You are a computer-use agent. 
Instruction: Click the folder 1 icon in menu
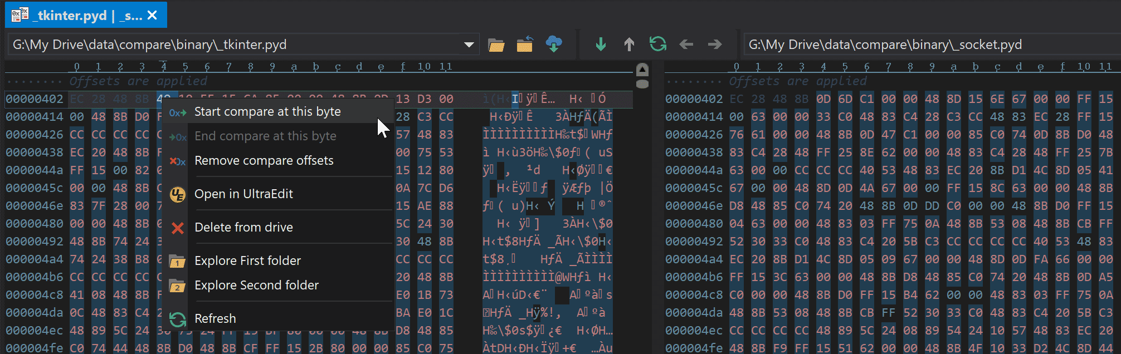click(x=177, y=261)
